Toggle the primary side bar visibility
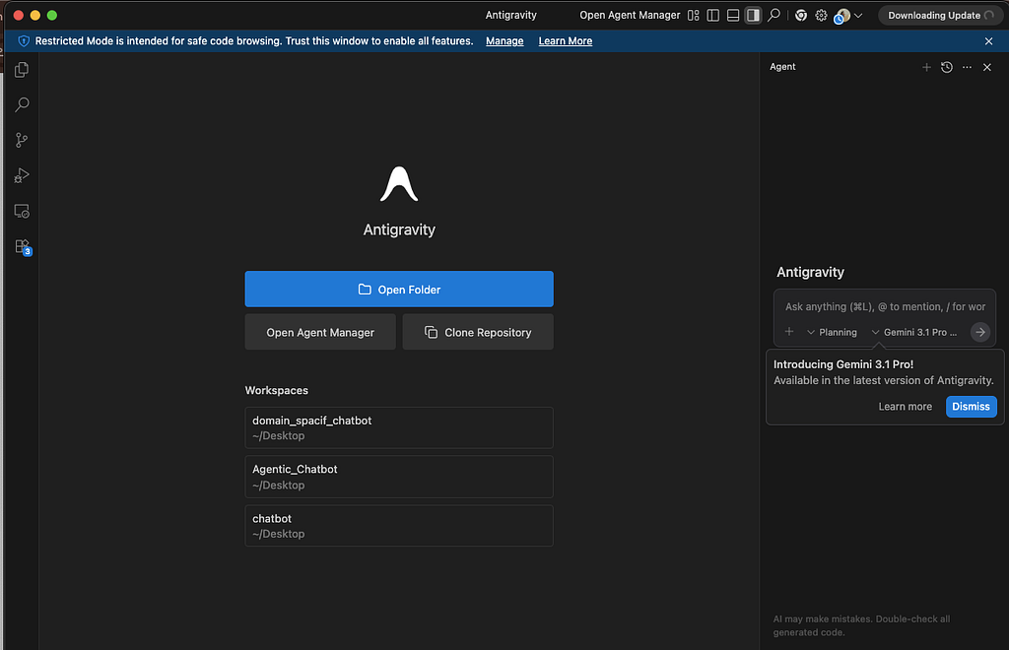1009x650 pixels. 713,15
